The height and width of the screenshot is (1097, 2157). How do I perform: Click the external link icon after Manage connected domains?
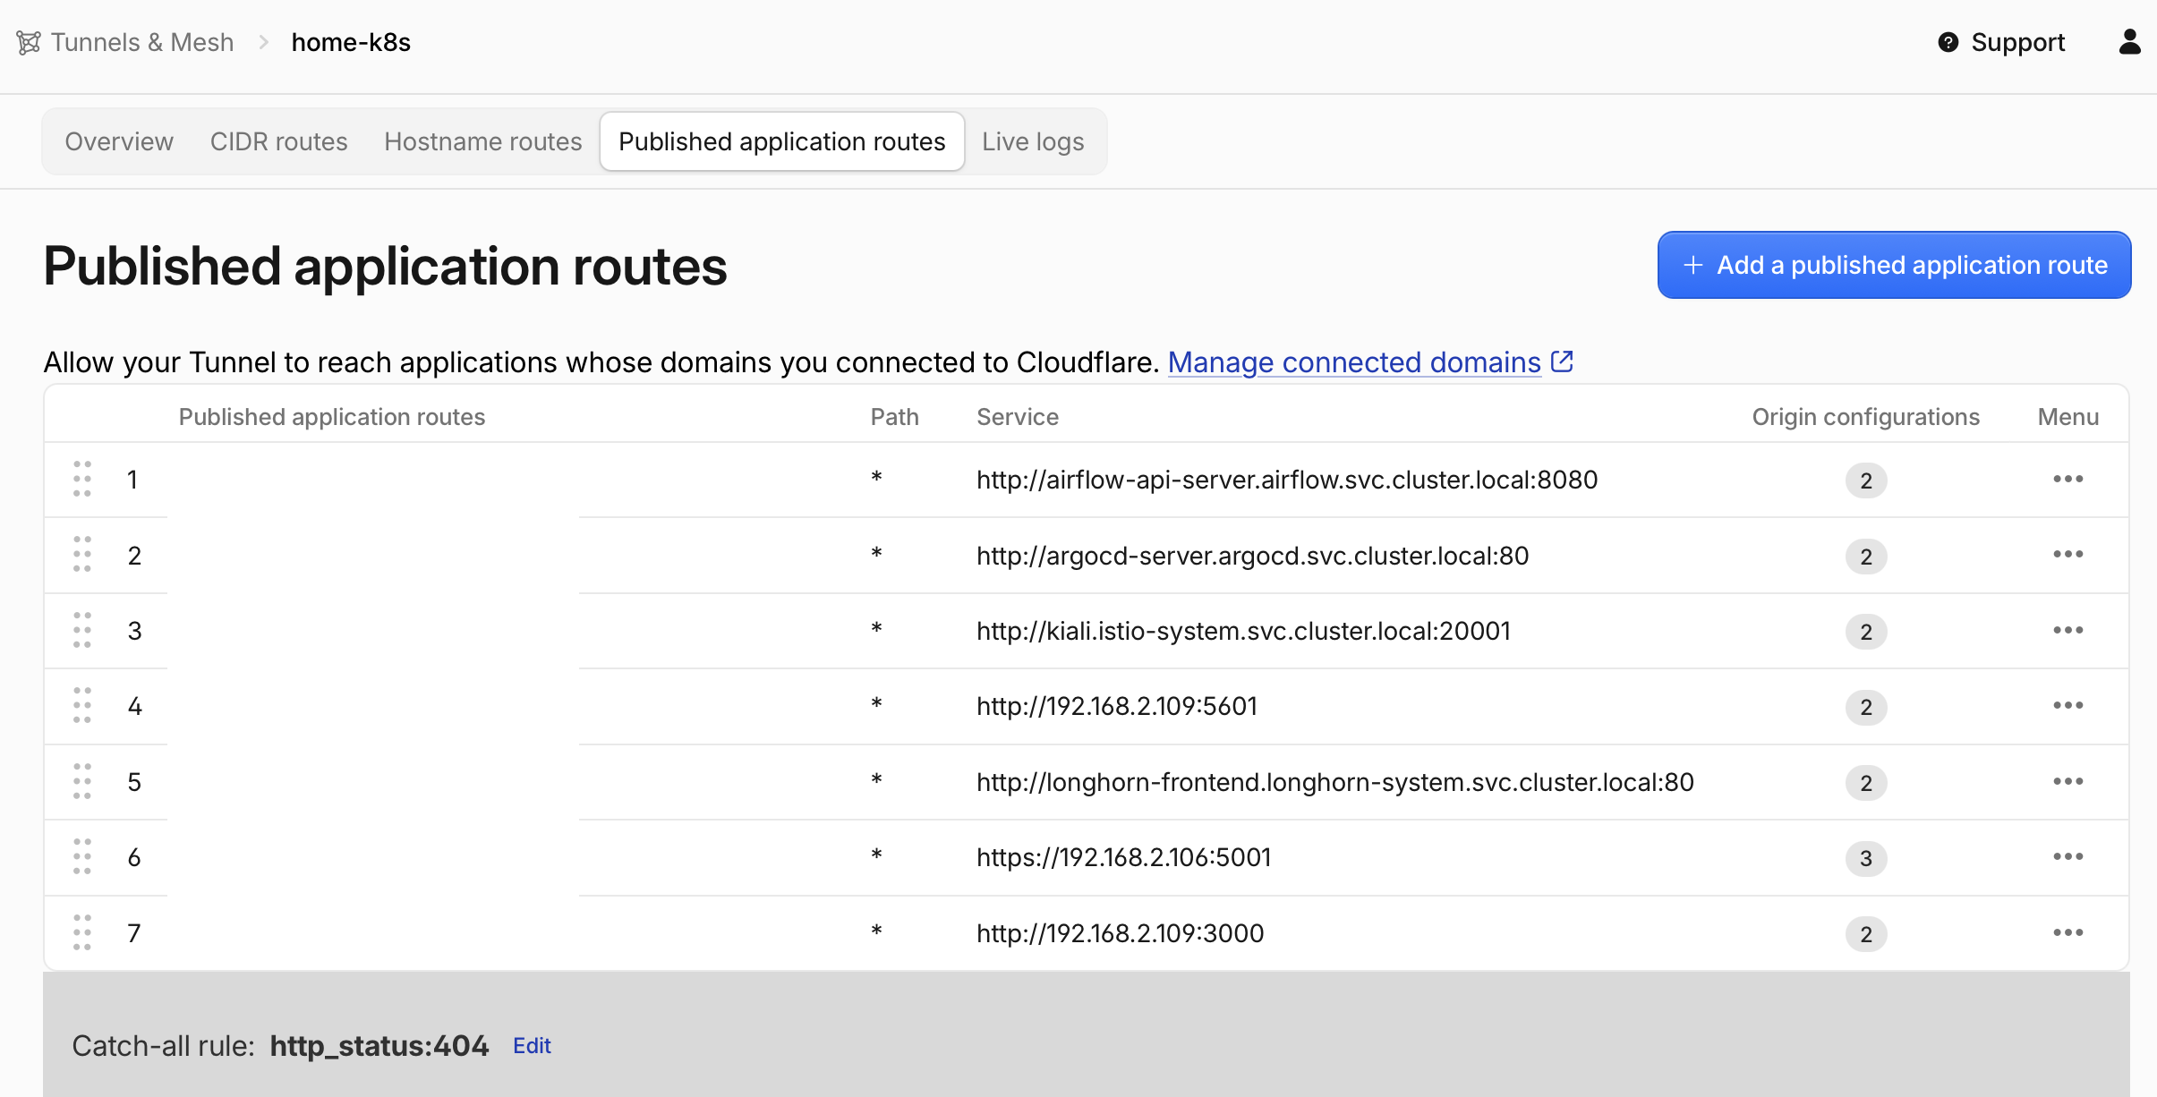[x=1562, y=361]
